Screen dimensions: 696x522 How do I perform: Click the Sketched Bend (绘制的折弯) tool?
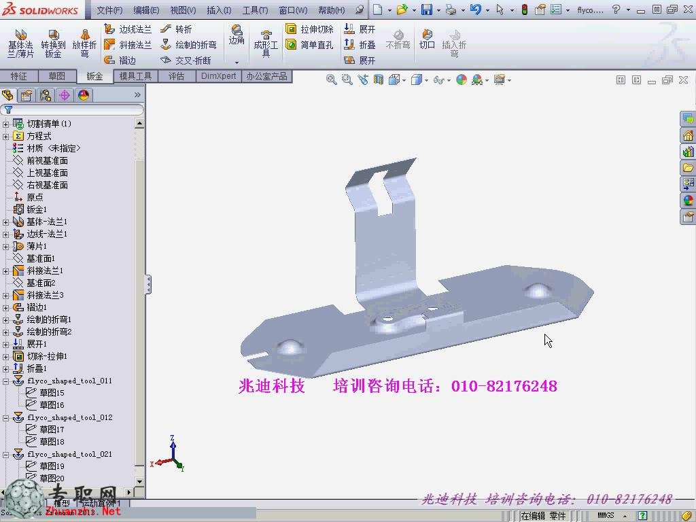point(189,45)
